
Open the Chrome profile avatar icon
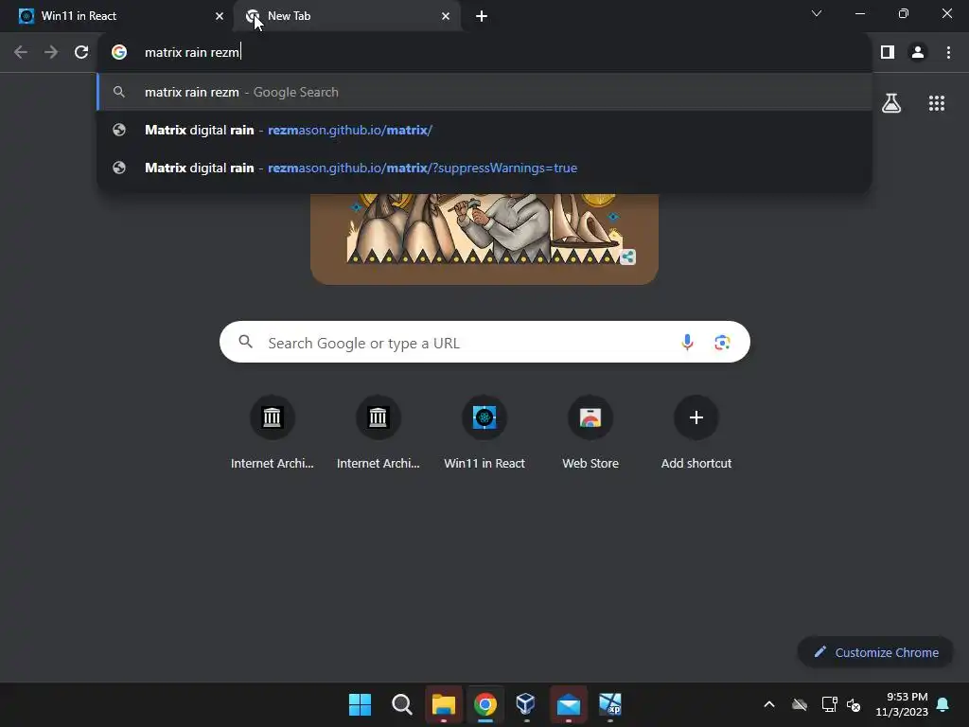[x=918, y=52]
